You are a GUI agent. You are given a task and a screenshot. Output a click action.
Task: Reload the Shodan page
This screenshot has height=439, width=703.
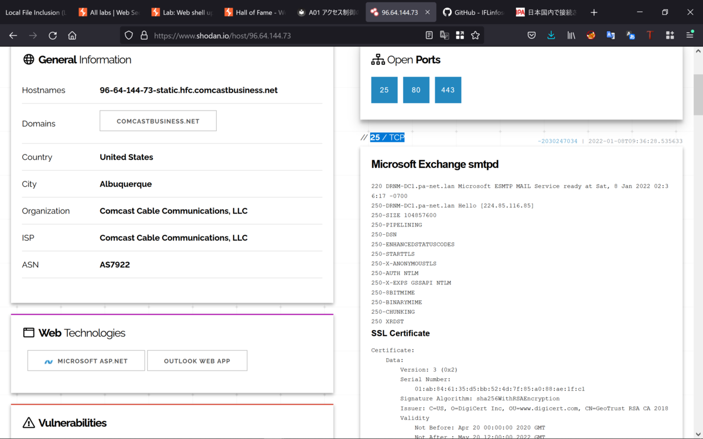pyautogui.click(x=53, y=36)
